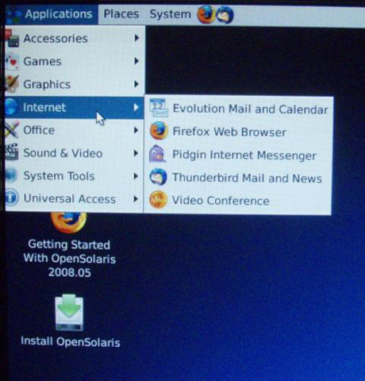
Task: Select Thunderbird Mail and News
Action: (x=238, y=178)
